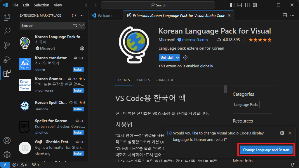Screen dimensions: 299x168
Task: Split the editor layout icon
Action: pyautogui.click(x=285, y=15)
